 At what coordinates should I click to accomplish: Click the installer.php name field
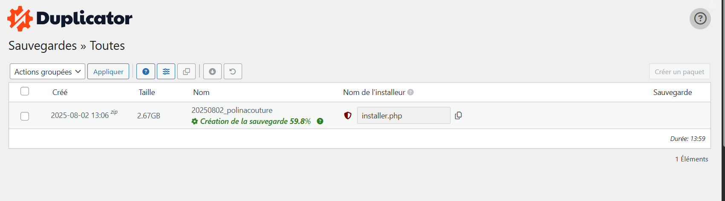click(403, 115)
